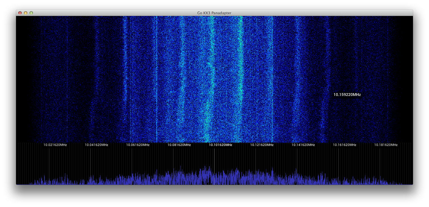Viewport: 429px width, 207px height.
Task: Close the Go KX3 Panadapter window
Action: 20,13
